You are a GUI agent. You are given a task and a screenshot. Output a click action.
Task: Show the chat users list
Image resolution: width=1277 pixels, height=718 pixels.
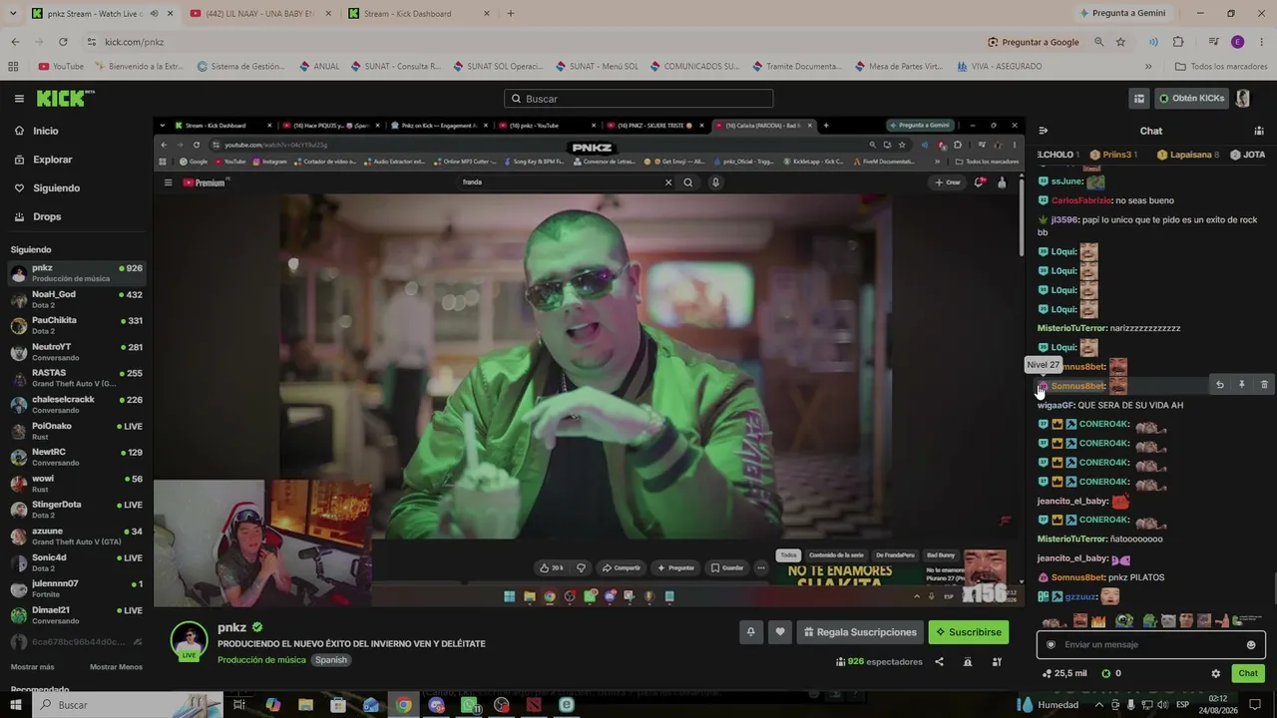click(x=1259, y=131)
